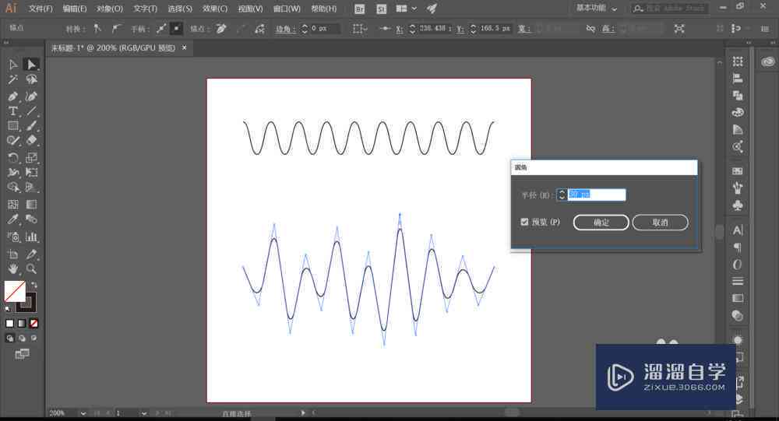Image resolution: width=779 pixels, height=421 pixels.
Task: Open the 基本功能 workspace dropdown
Action: click(597, 8)
